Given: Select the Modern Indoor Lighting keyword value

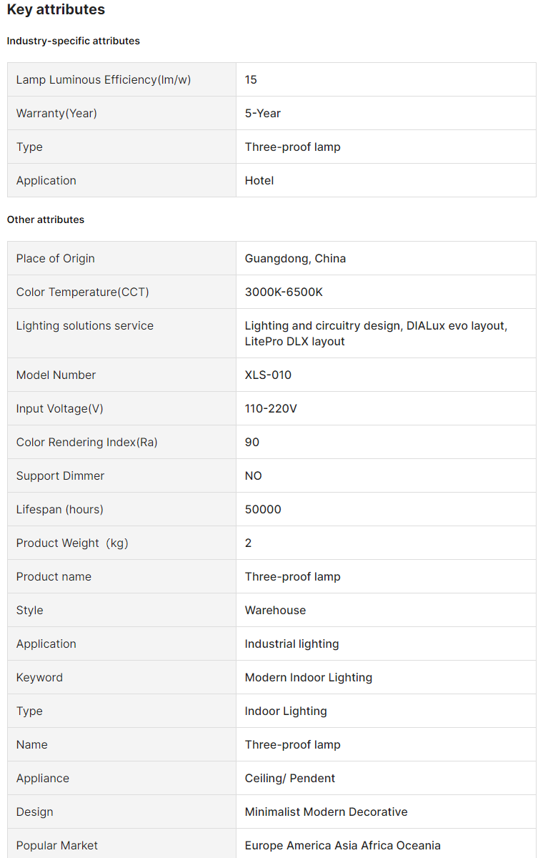Looking at the screenshot, I should point(308,677).
